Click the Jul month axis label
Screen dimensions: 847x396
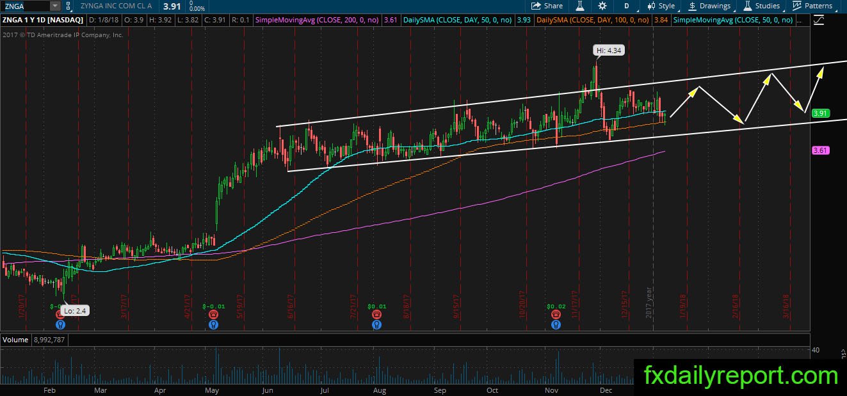pyautogui.click(x=324, y=390)
